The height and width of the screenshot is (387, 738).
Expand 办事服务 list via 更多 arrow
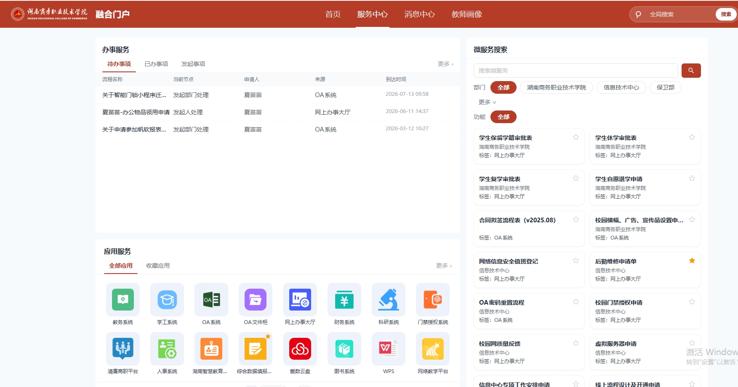tap(445, 64)
